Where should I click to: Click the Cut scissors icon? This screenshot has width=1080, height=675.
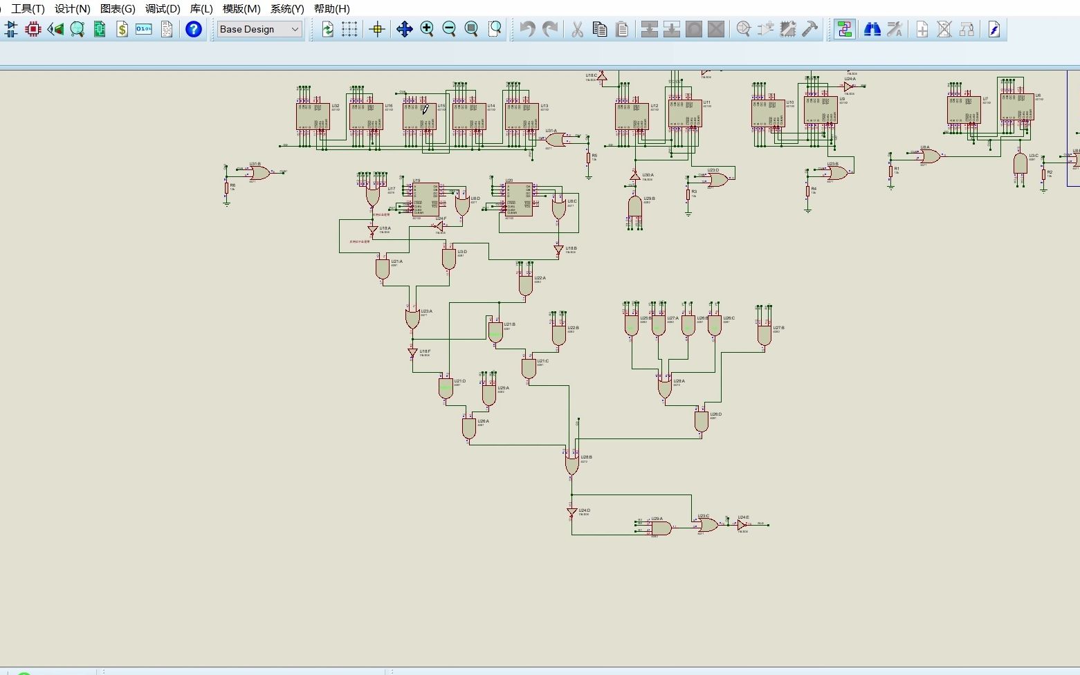click(578, 29)
